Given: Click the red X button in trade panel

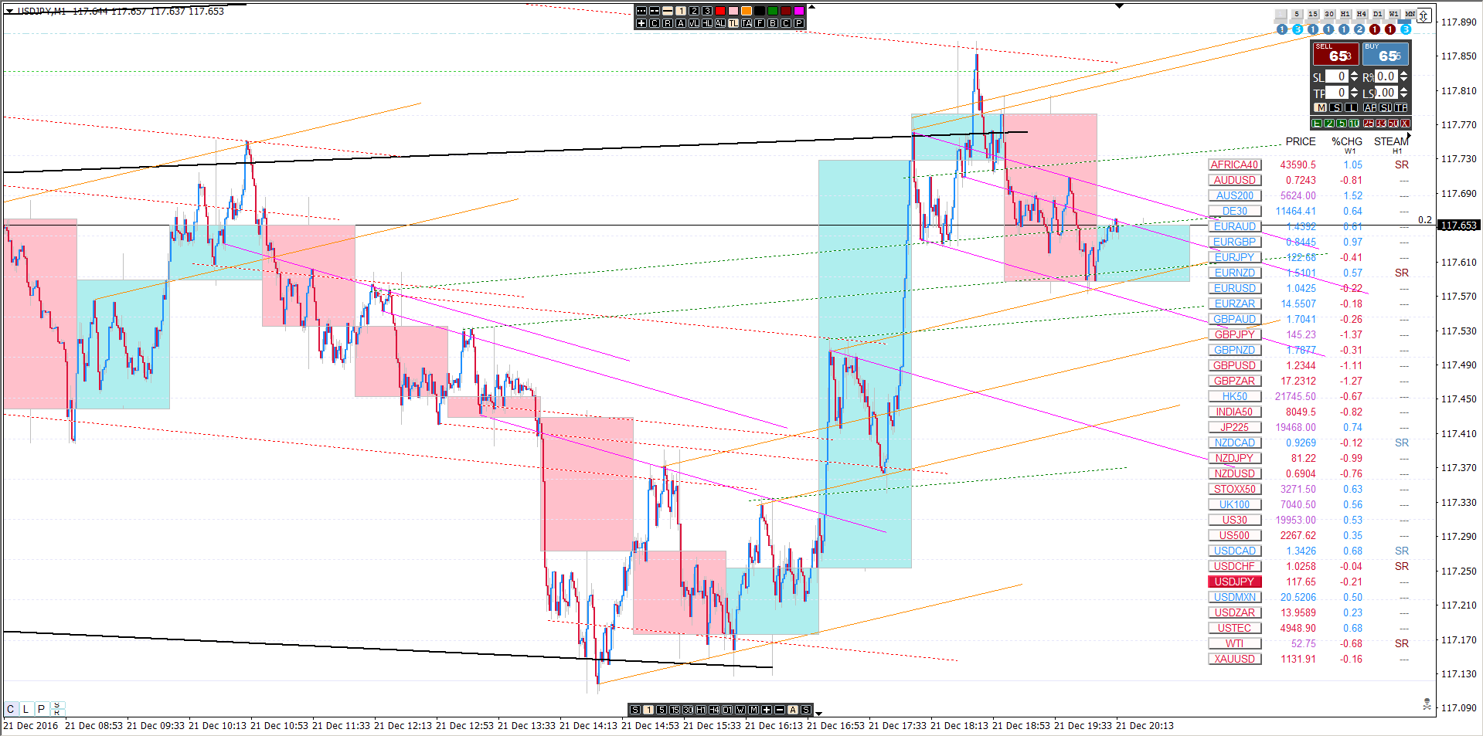Looking at the screenshot, I should coord(1405,124).
